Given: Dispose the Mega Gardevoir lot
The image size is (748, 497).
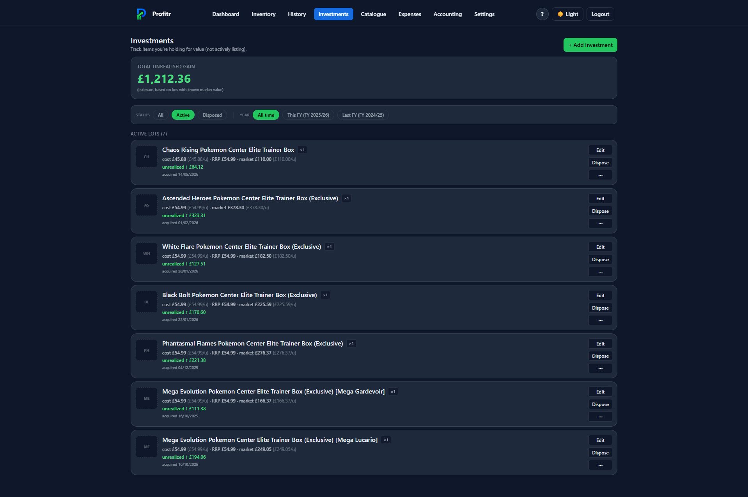Looking at the screenshot, I should coord(600,404).
